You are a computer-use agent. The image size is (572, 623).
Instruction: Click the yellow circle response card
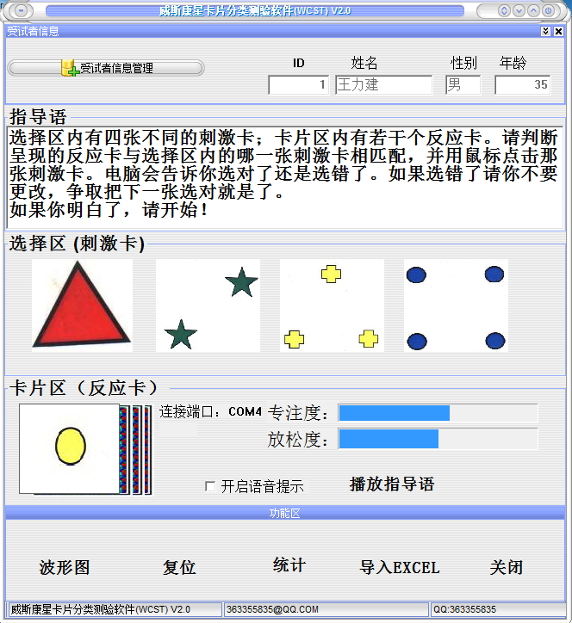tap(69, 449)
